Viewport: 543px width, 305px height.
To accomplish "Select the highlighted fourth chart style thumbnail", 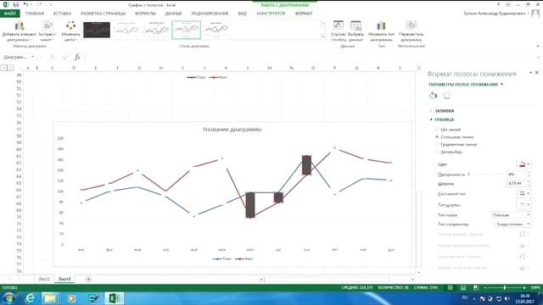I will (187, 30).
